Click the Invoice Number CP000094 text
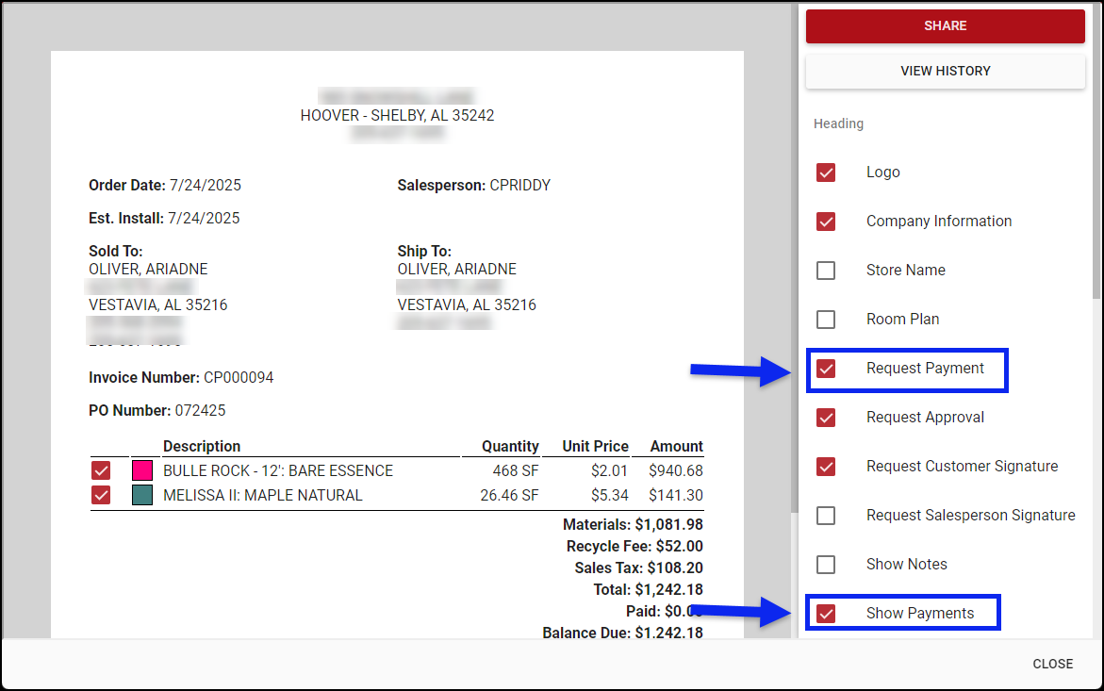 [x=181, y=378]
